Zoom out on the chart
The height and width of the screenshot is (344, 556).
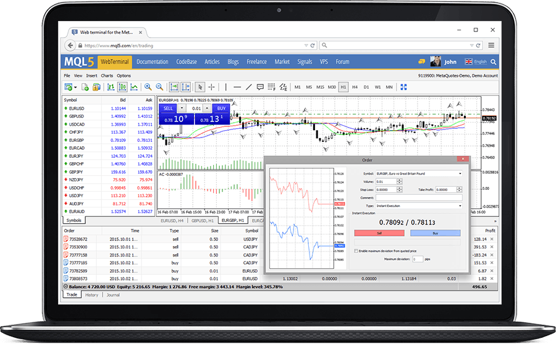159,87
